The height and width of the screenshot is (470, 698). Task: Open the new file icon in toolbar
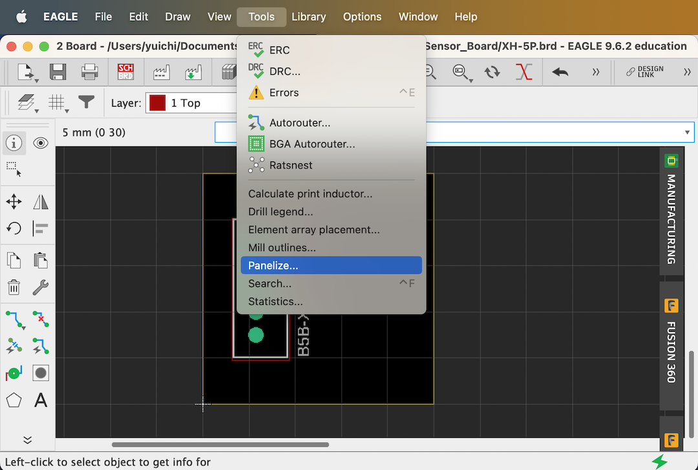click(x=26, y=72)
